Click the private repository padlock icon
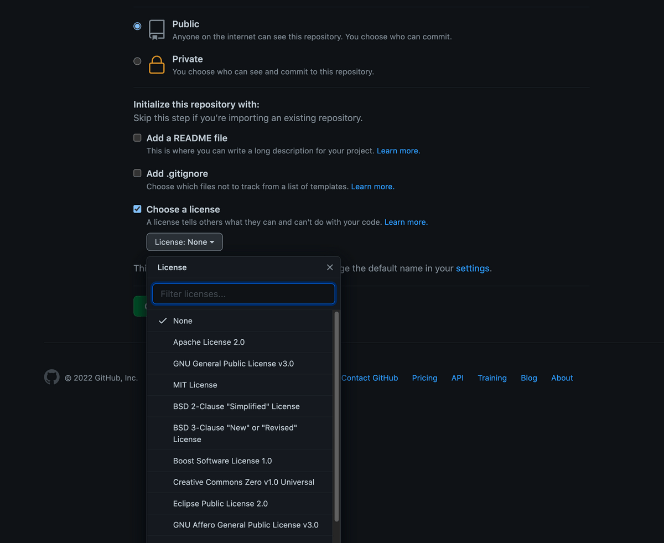This screenshot has width=664, height=543. (157, 65)
